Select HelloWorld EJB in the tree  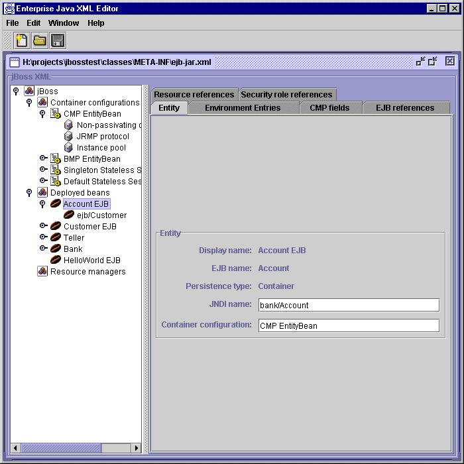pos(91,260)
